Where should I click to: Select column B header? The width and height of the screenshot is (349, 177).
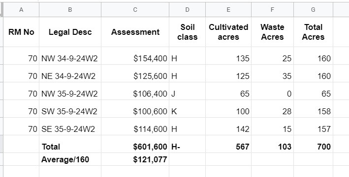point(70,10)
